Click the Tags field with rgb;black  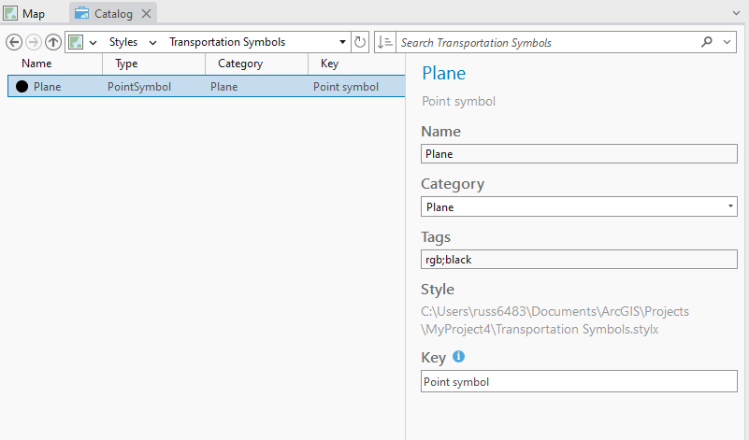(579, 259)
